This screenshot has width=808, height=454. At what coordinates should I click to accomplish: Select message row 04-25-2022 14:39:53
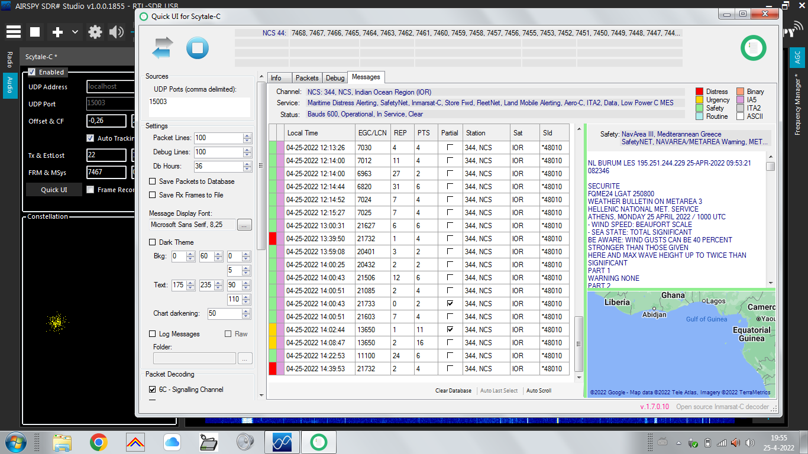pyautogui.click(x=419, y=369)
